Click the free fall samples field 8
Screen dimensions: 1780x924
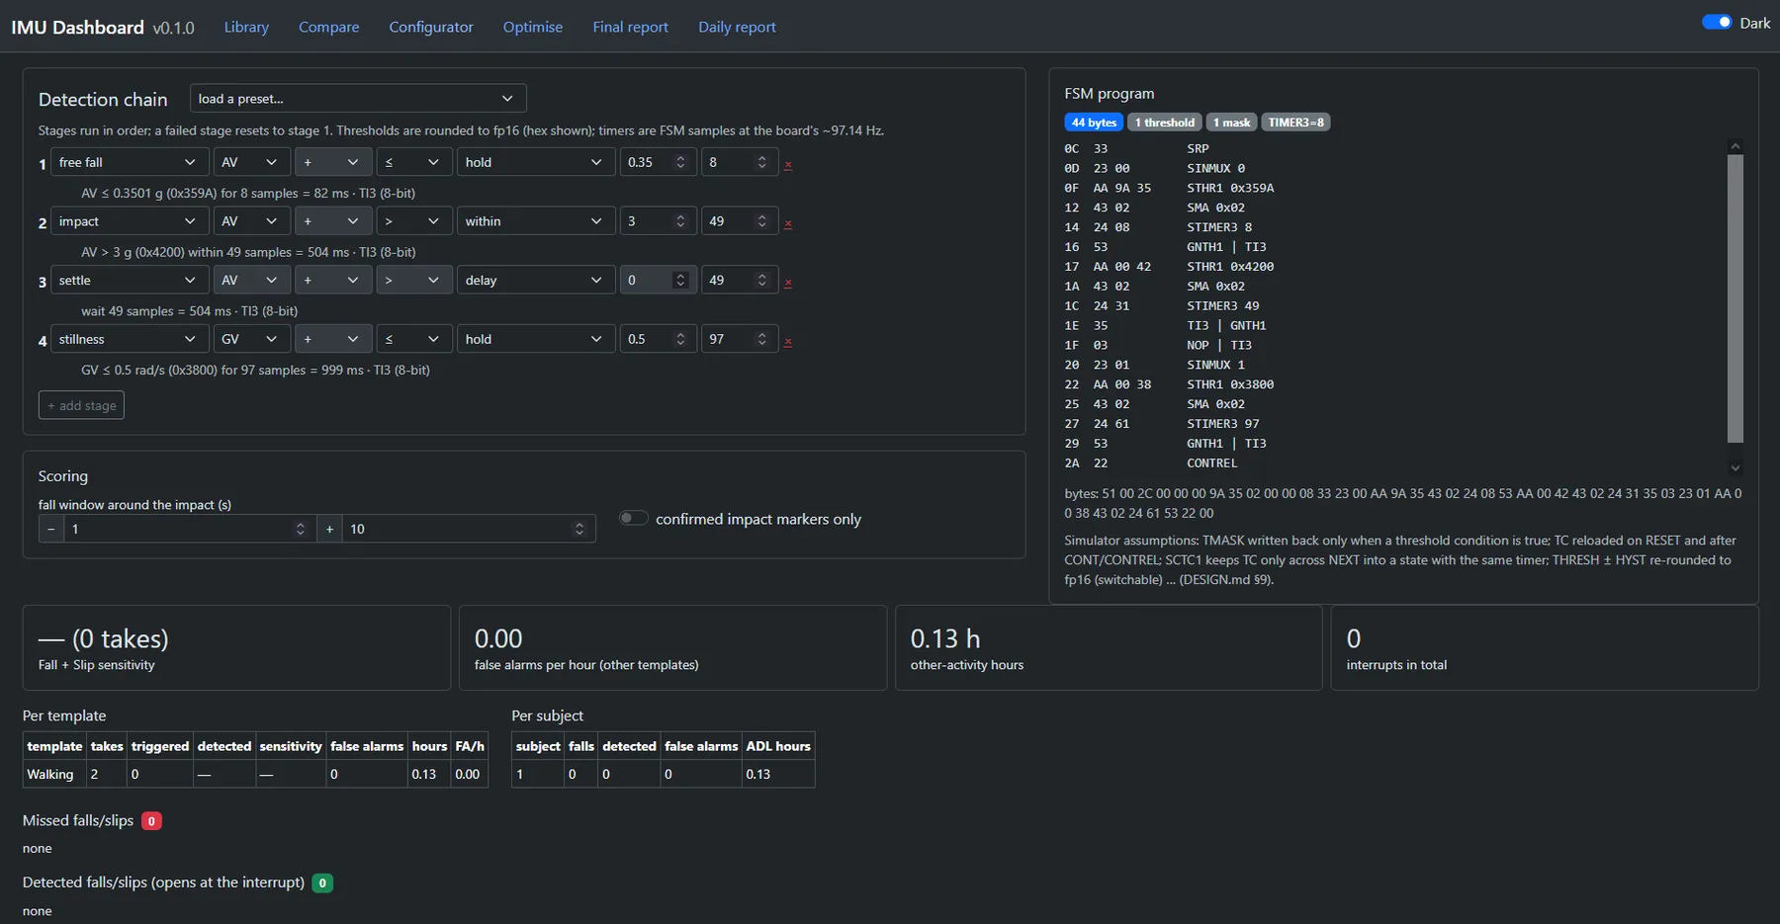click(739, 162)
